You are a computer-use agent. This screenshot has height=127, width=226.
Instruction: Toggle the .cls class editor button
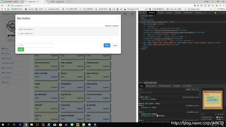193,89
